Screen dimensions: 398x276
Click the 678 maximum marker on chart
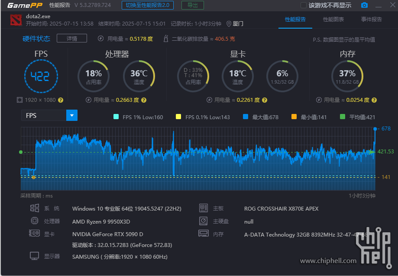pyautogui.click(x=375, y=129)
